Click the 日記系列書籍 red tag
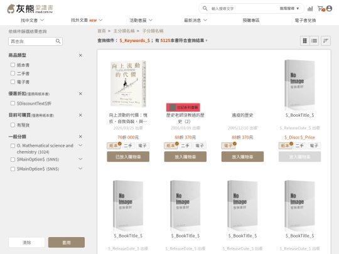Viewport: 339px width, 254px height. click(x=183, y=107)
